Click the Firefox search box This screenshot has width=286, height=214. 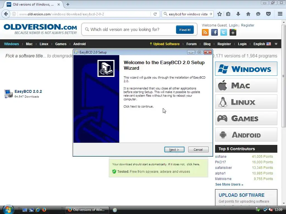pyautogui.click(x=188, y=14)
